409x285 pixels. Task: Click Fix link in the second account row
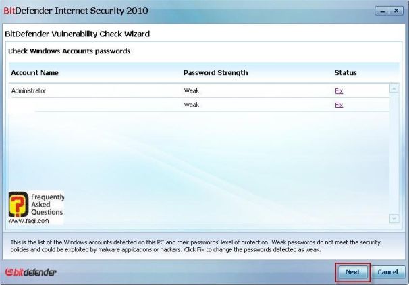point(339,105)
